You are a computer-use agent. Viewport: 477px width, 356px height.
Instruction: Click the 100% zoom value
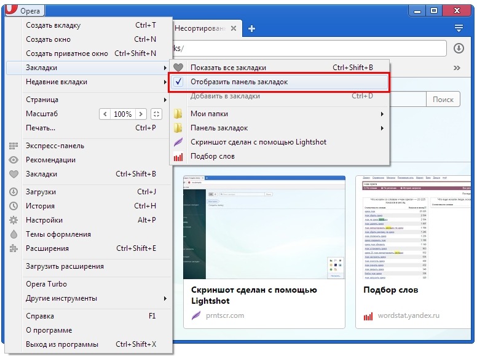click(x=122, y=114)
